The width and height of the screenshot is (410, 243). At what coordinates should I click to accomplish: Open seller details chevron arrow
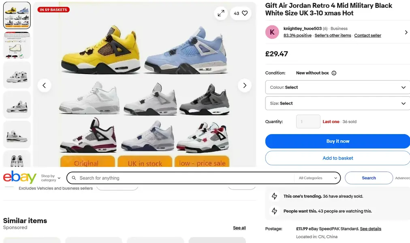tap(406, 32)
